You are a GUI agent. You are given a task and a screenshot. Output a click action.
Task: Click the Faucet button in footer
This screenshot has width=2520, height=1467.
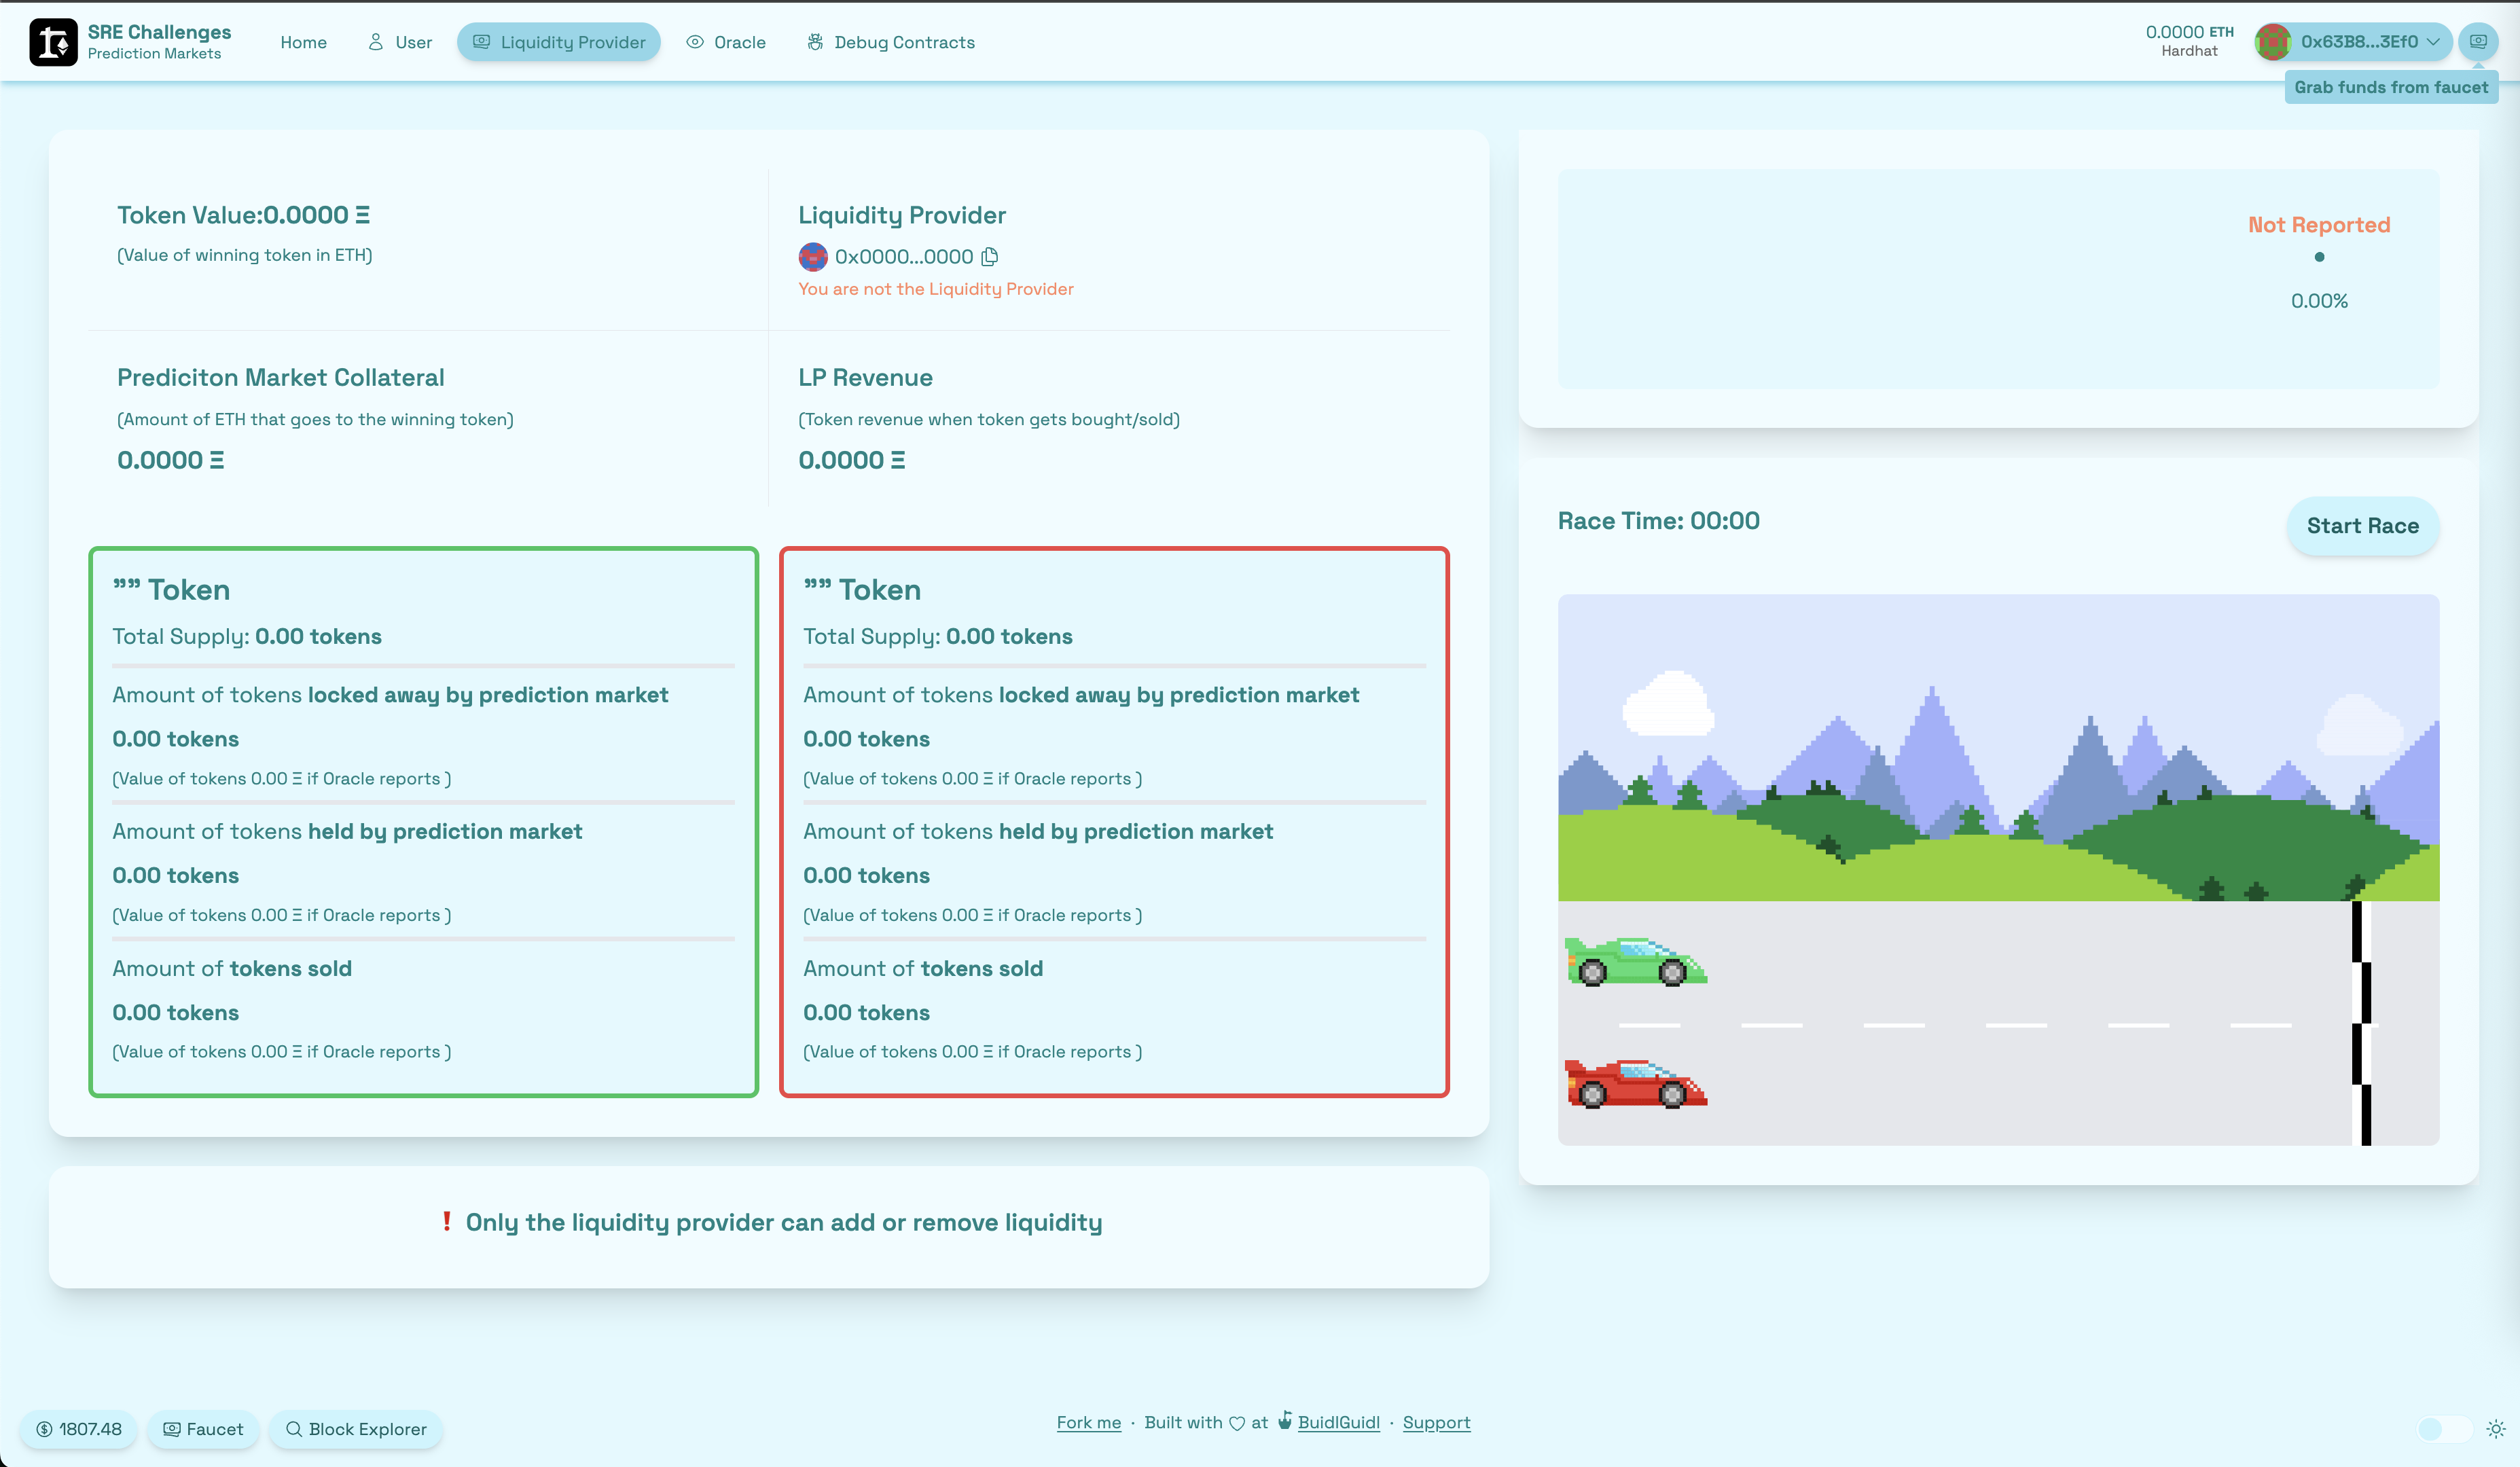[x=203, y=1429]
